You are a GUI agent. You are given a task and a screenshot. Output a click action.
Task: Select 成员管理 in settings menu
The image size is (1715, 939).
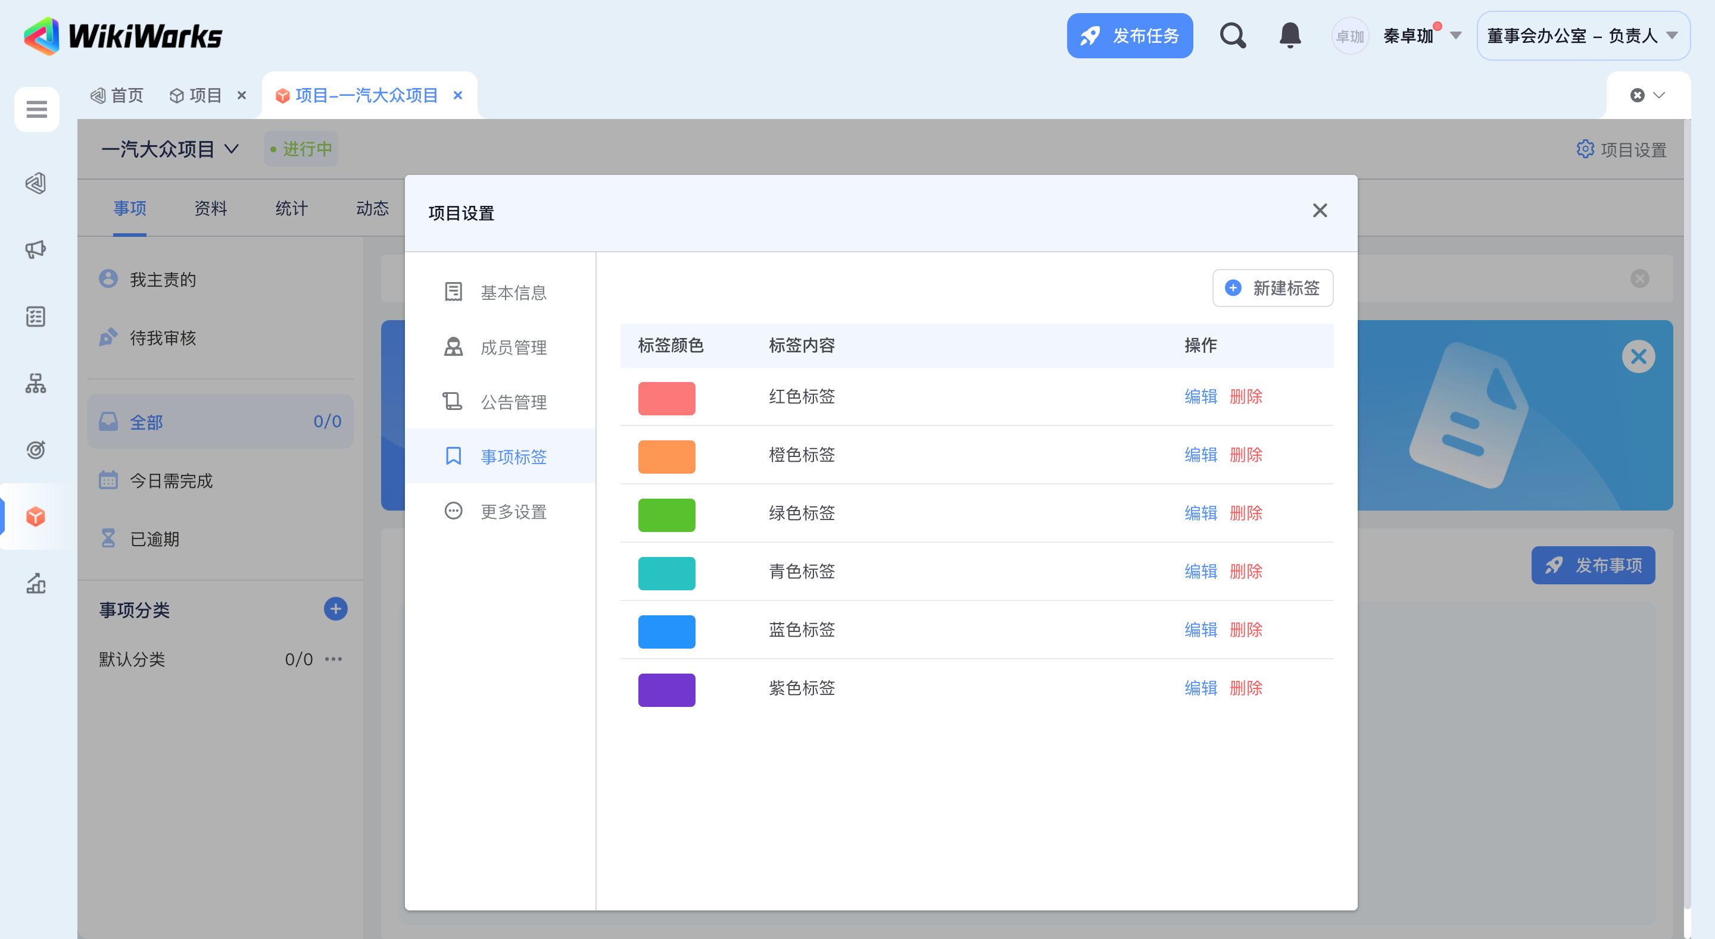pyautogui.click(x=513, y=347)
